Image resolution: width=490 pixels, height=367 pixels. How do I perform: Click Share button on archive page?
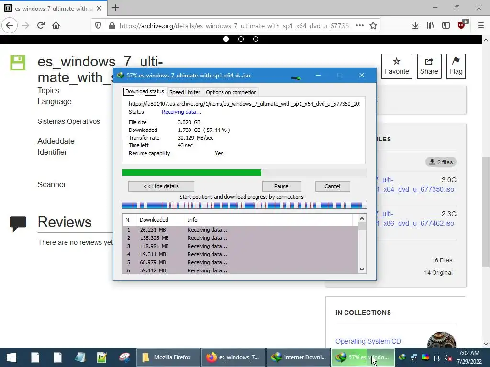point(429,66)
